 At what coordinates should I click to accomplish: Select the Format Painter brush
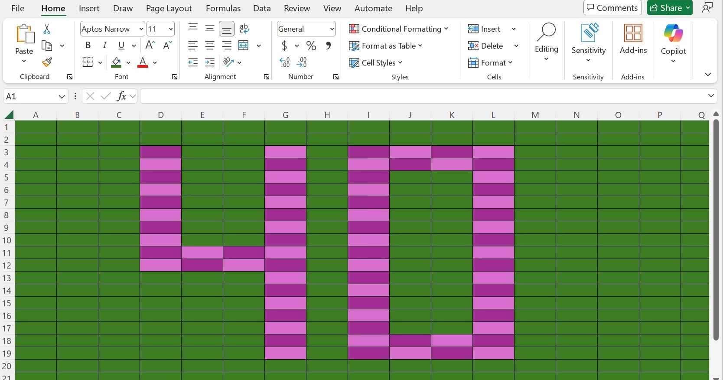(47, 62)
